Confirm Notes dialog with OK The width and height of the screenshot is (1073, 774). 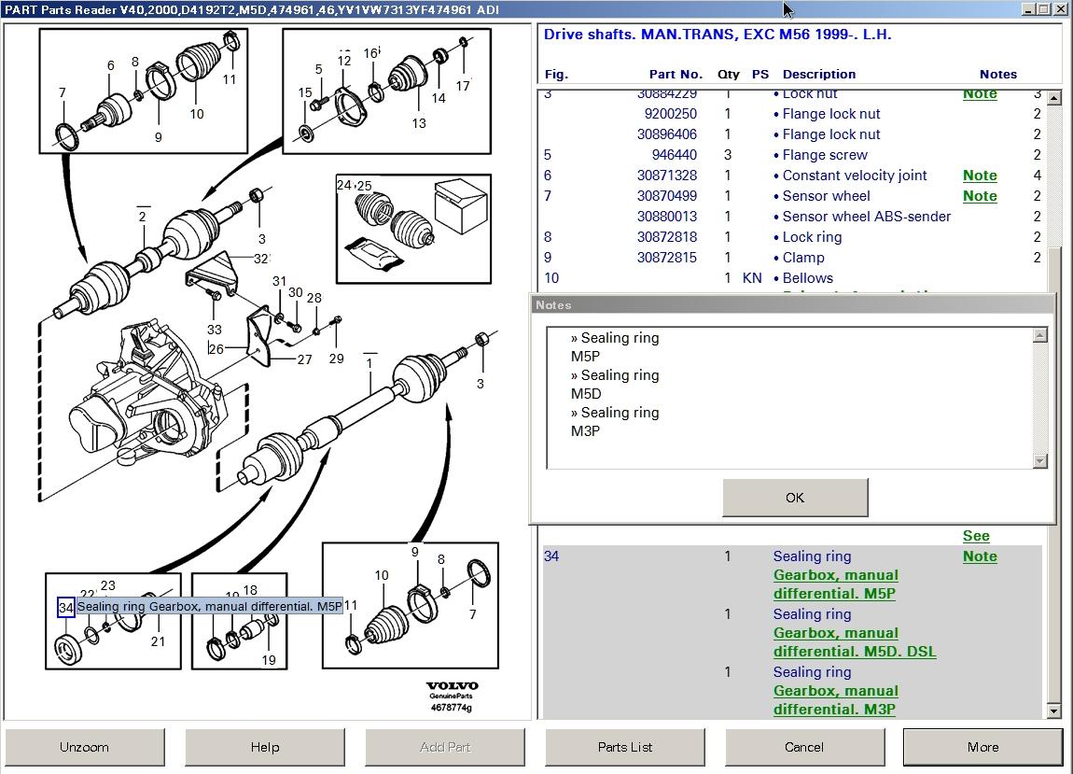tap(795, 498)
